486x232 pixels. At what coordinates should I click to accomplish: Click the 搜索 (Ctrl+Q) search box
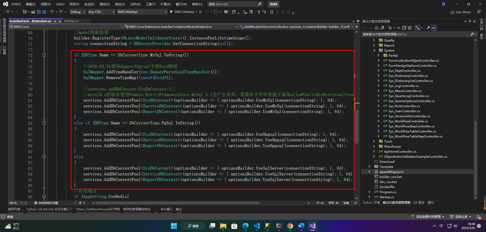[x=235, y=4]
